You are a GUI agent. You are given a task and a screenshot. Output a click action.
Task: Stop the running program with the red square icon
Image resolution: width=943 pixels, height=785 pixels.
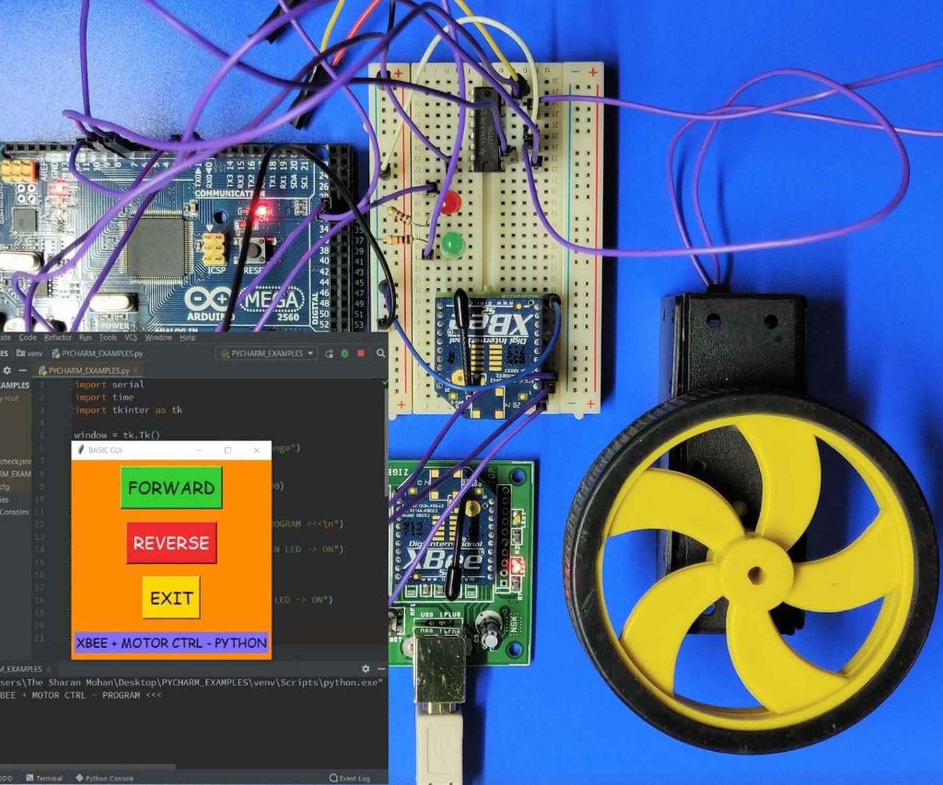pyautogui.click(x=360, y=354)
